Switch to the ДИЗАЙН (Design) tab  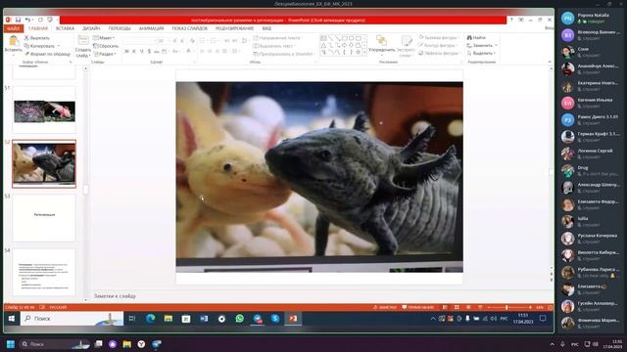91,28
